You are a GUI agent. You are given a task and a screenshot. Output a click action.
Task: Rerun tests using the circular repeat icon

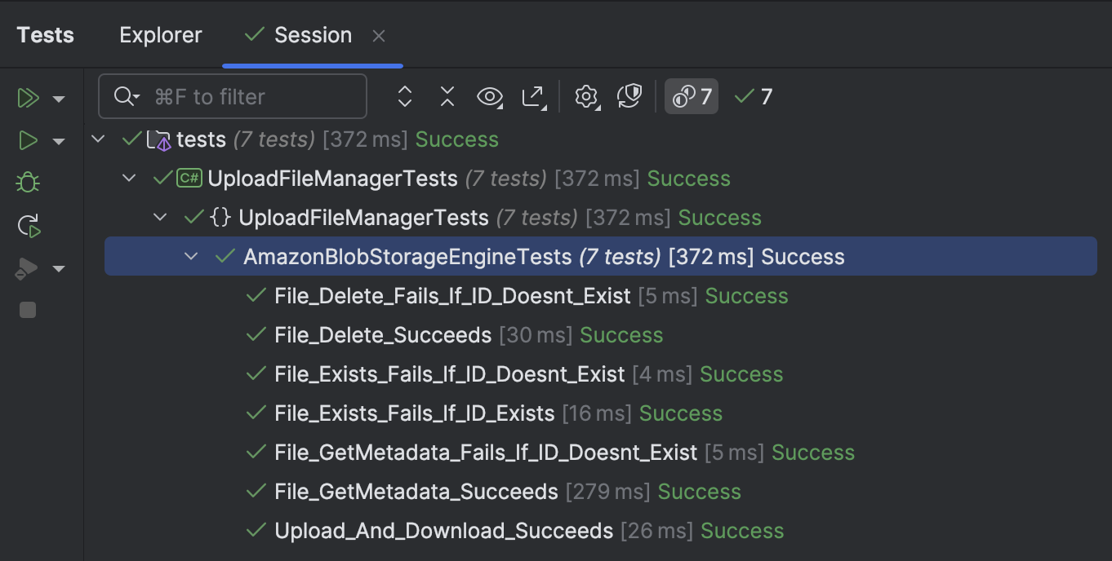[x=27, y=226]
